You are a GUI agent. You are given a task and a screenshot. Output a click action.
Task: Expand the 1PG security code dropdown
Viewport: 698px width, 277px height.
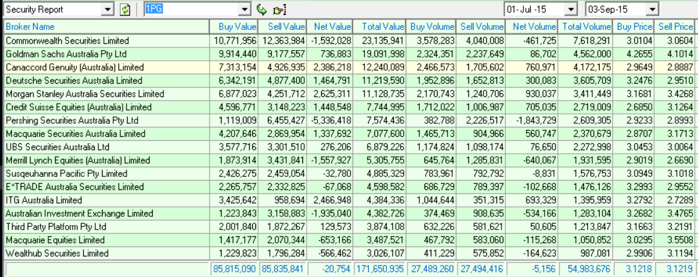pos(245,9)
